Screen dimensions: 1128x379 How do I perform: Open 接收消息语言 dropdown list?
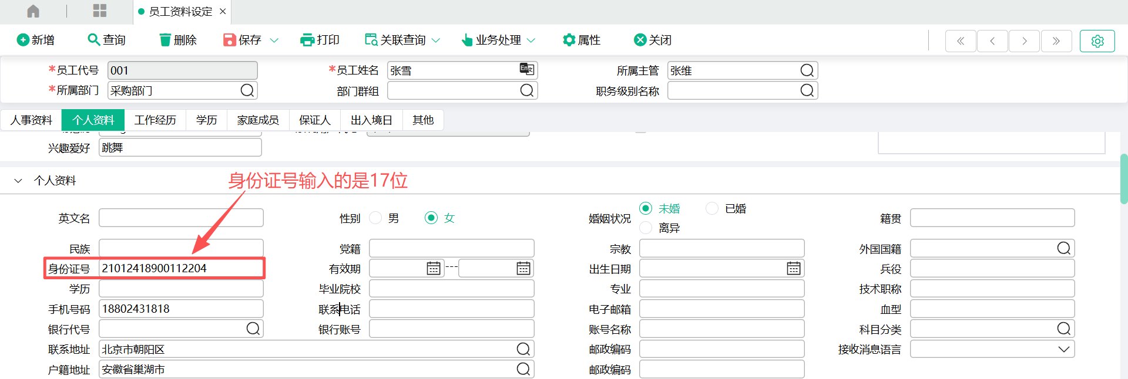pyautogui.click(x=1063, y=349)
